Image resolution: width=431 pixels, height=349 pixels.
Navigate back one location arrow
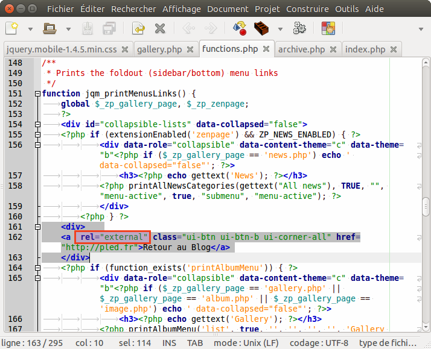coord(189,28)
